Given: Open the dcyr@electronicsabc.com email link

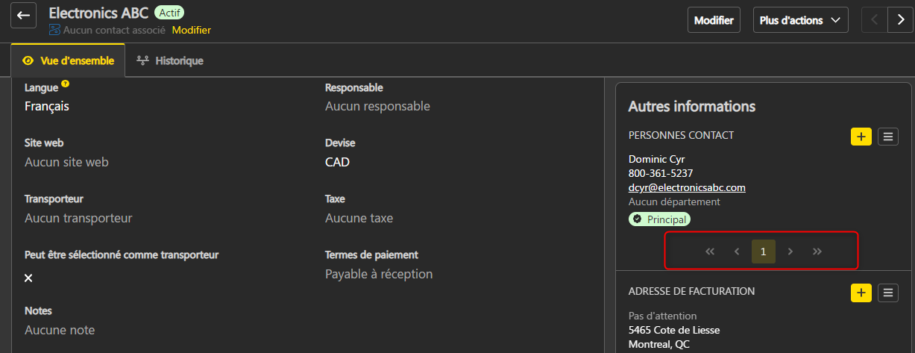Looking at the screenshot, I should coord(687,187).
